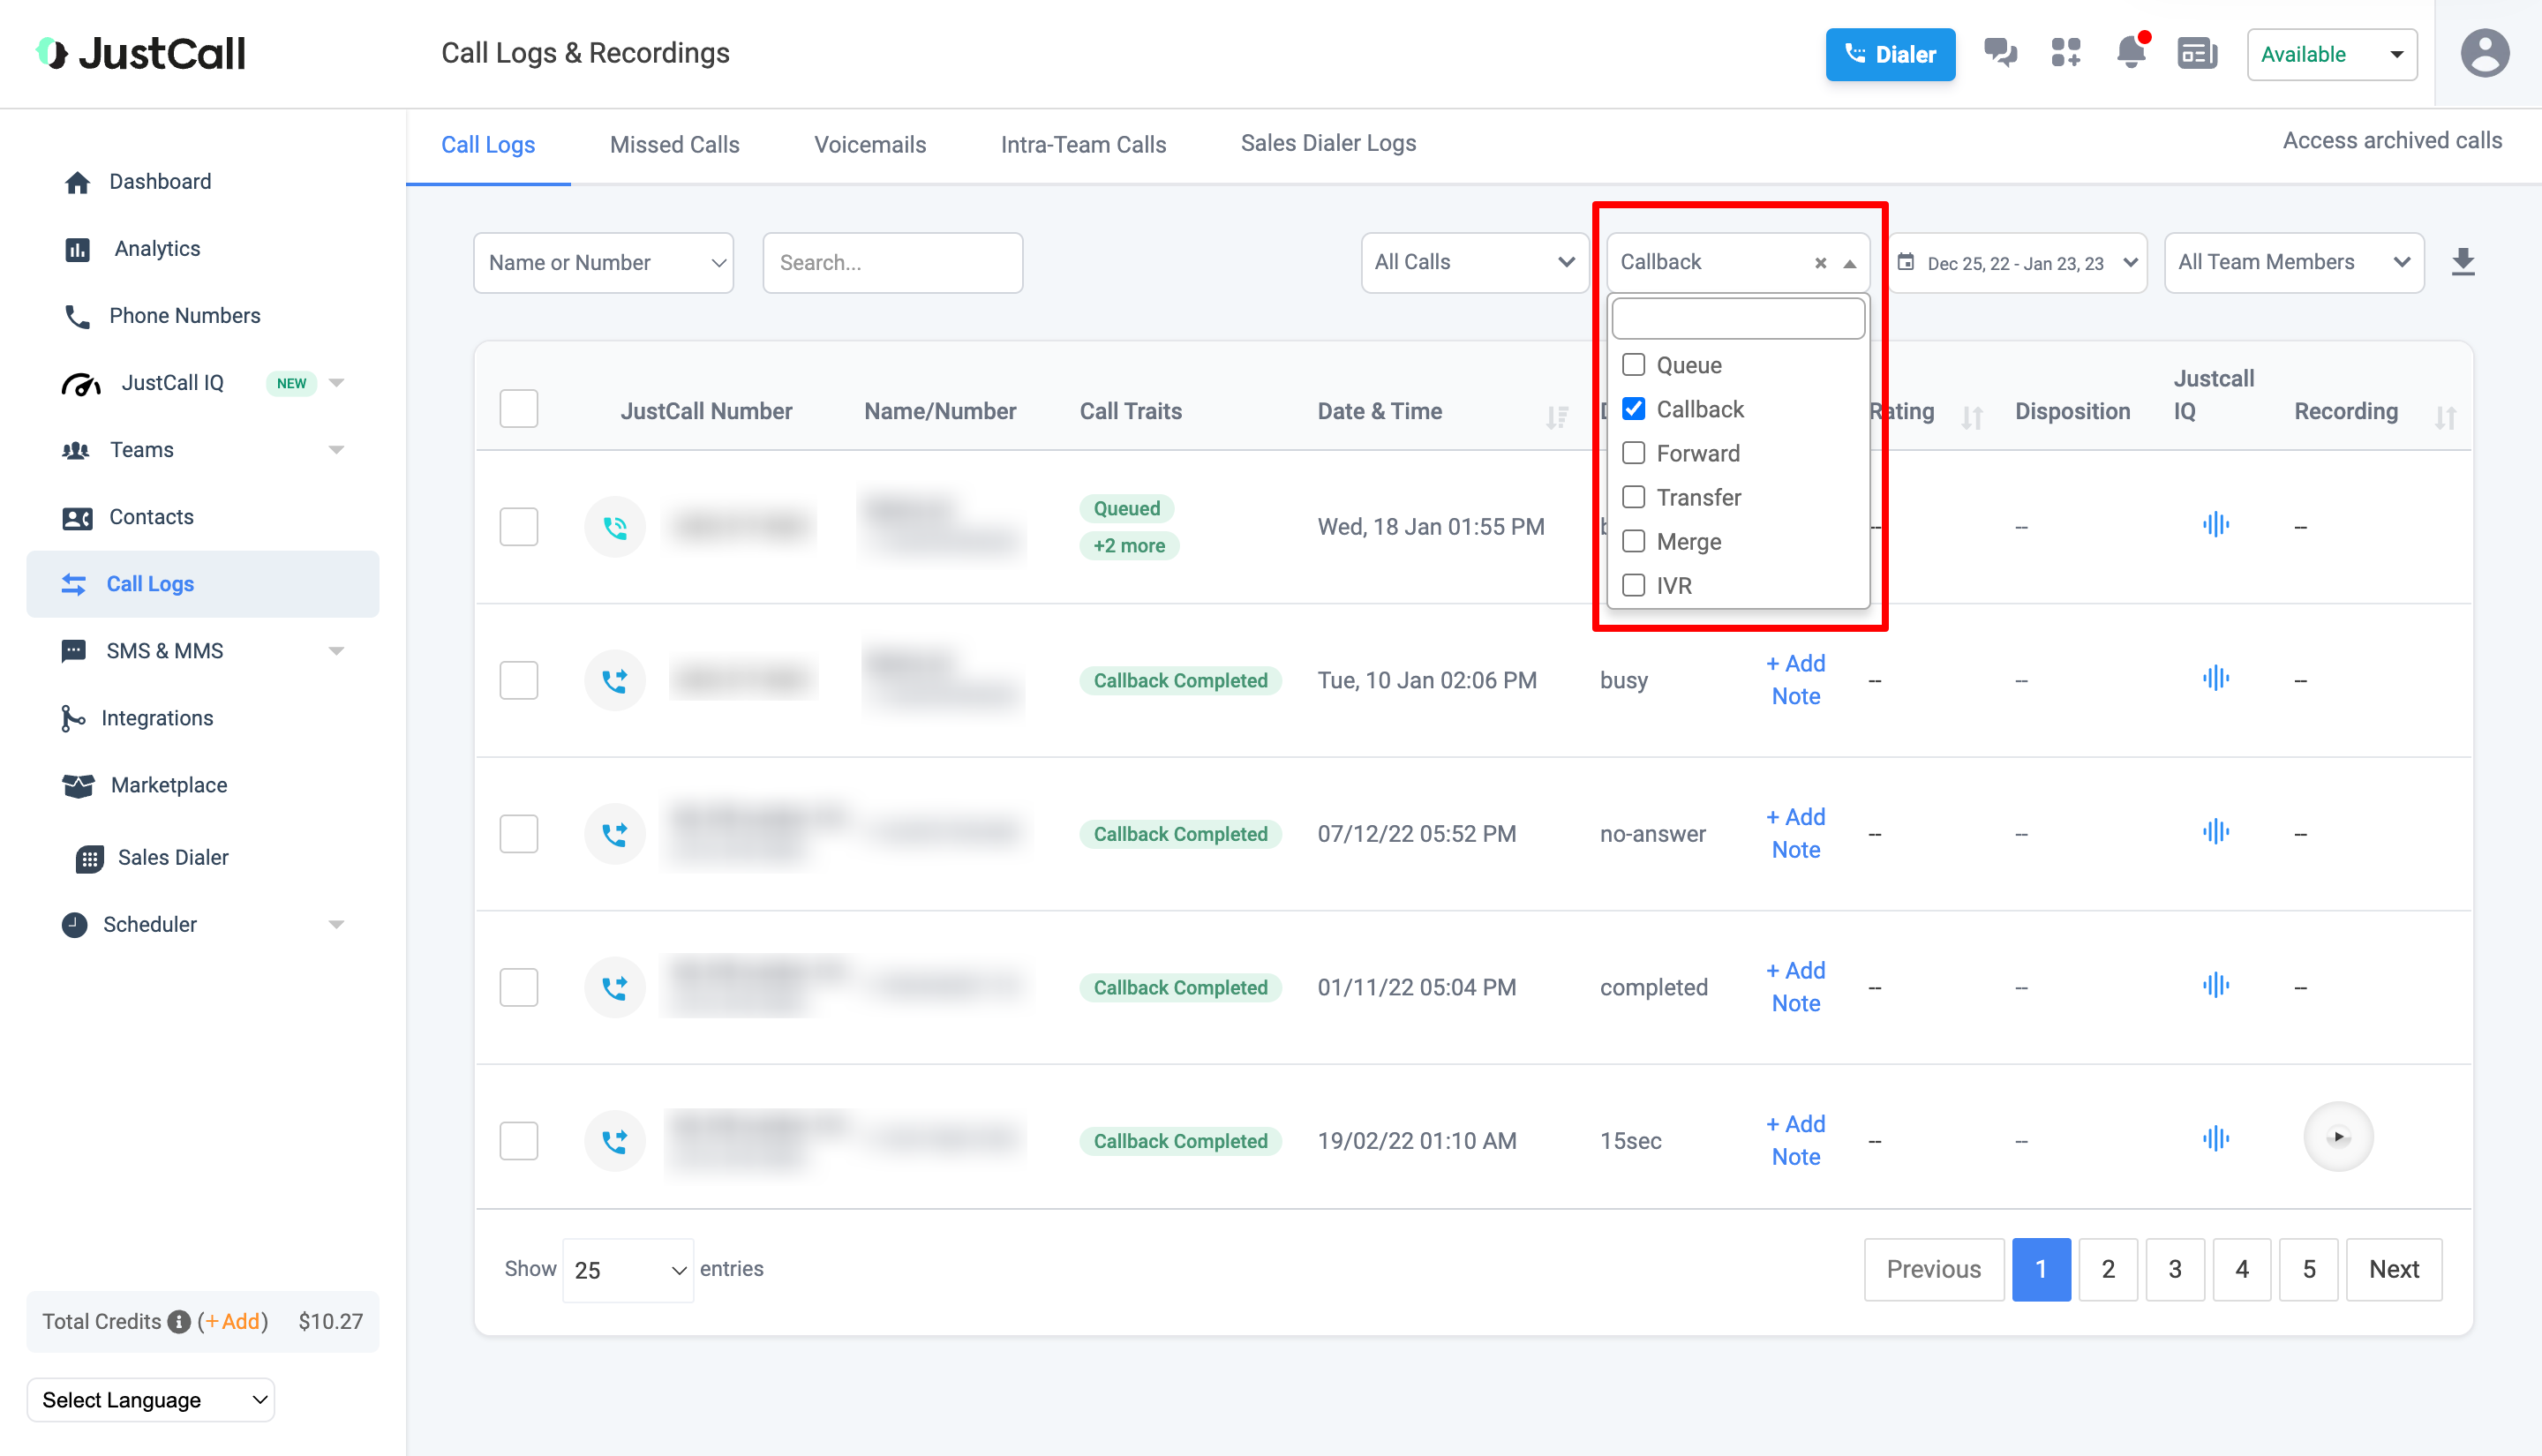
Task: Open JustCall IQ for 01/11/22 call
Action: click(x=2215, y=985)
